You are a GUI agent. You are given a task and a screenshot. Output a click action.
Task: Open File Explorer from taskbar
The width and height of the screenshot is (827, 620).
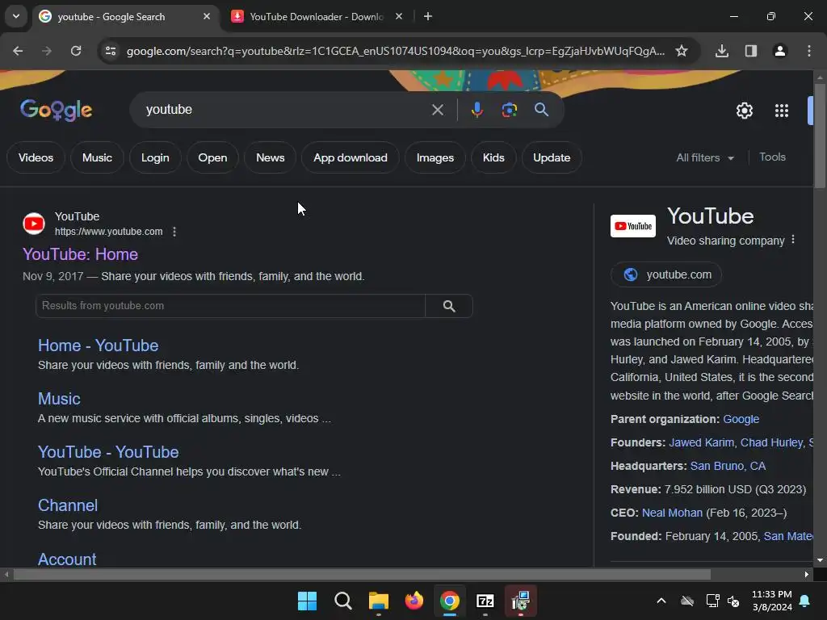(x=378, y=601)
